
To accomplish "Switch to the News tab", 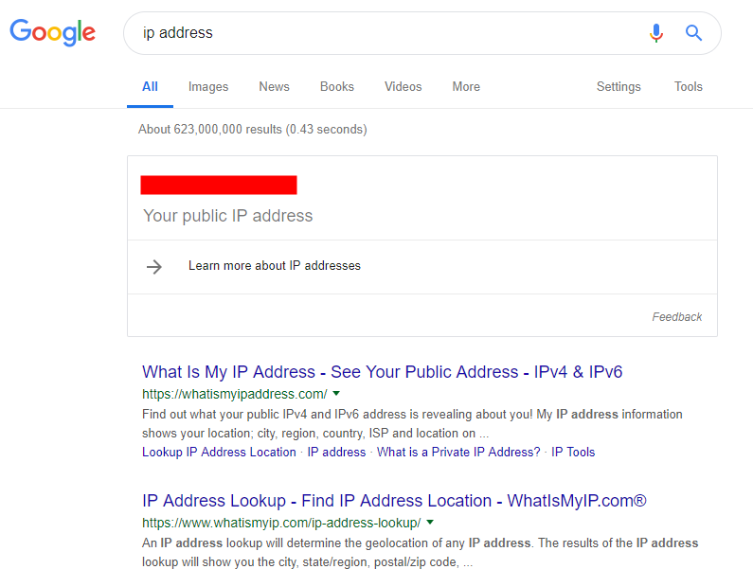I will [x=274, y=87].
